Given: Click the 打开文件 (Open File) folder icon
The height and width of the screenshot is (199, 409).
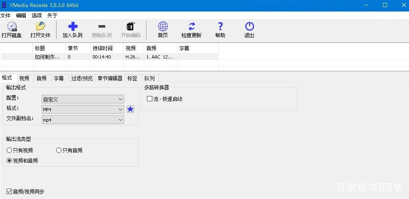Looking at the screenshot, I should pos(40,27).
